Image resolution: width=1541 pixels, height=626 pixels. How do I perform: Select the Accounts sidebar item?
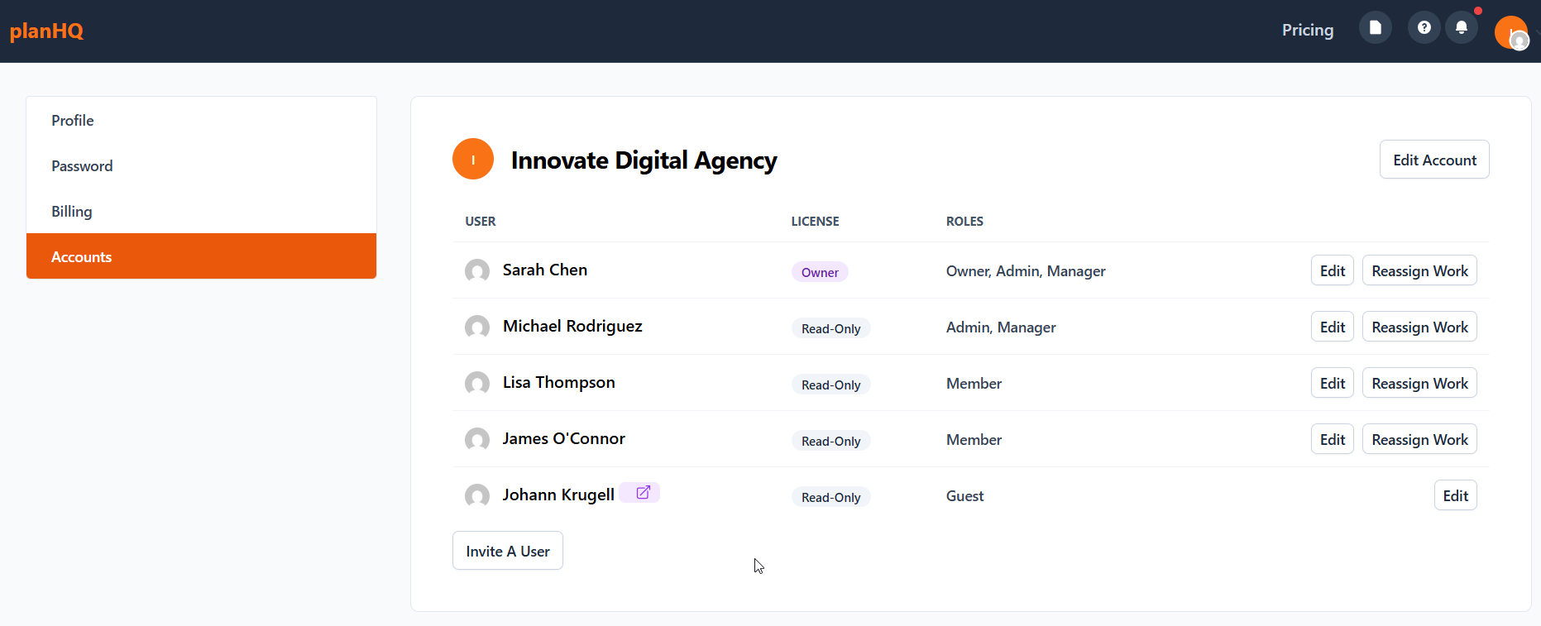(82, 257)
